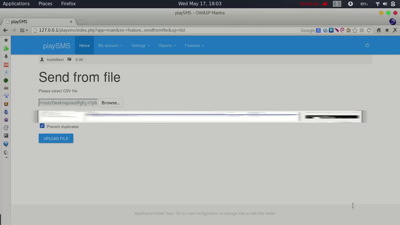
Task: Click the chain link sidebar icon
Action: pos(6,88)
